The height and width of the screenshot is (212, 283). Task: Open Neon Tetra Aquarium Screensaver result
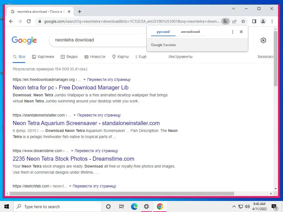coord(86,123)
